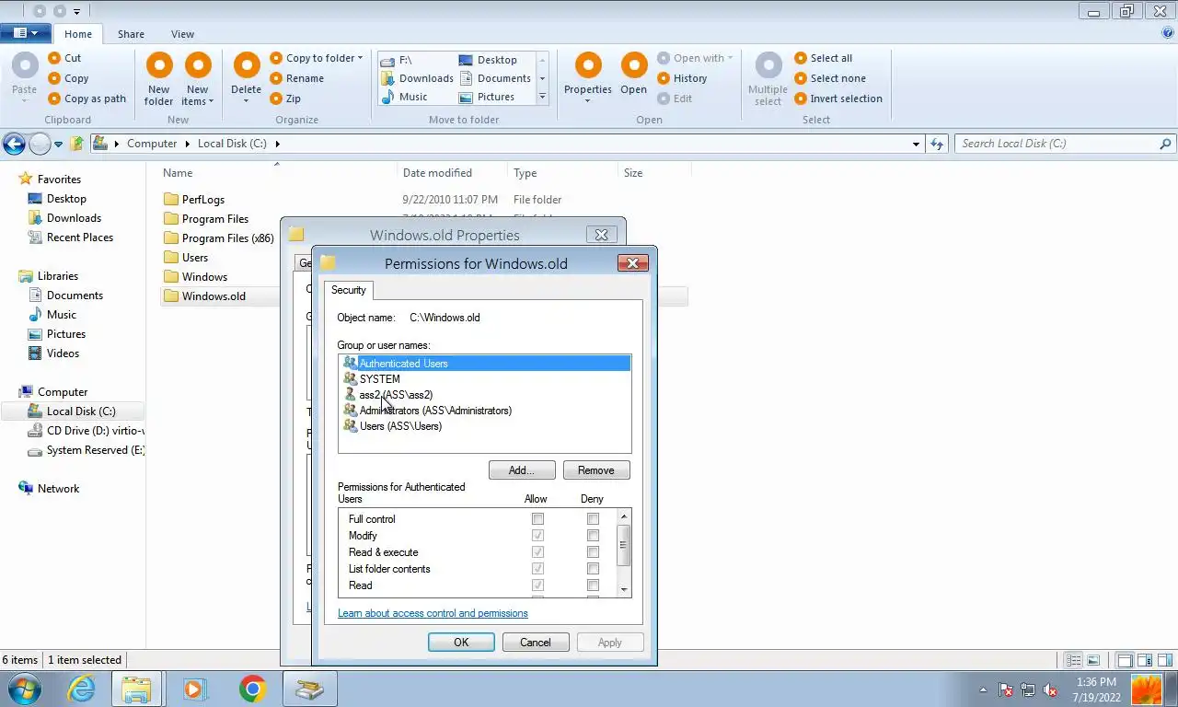Open Copy to folder dropdown
1178x707 pixels.
pos(317,58)
